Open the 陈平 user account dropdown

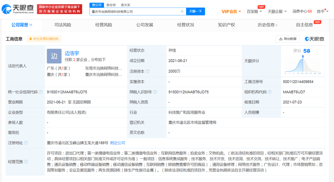[323, 11]
